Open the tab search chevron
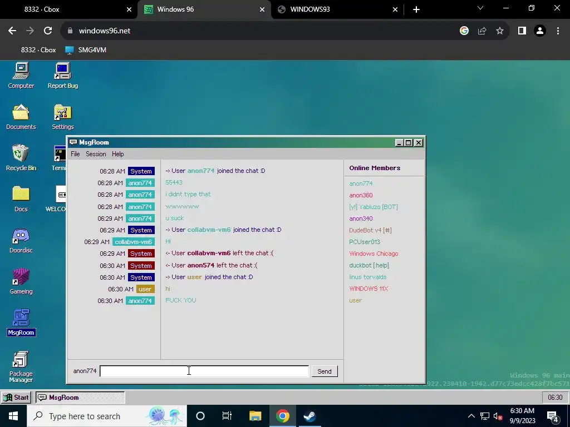This screenshot has height=427, width=570. coord(480,8)
